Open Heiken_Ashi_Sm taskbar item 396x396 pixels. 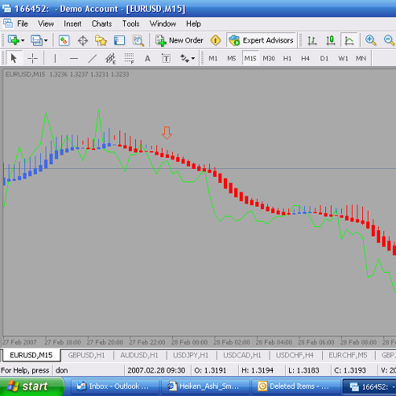click(x=205, y=387)
